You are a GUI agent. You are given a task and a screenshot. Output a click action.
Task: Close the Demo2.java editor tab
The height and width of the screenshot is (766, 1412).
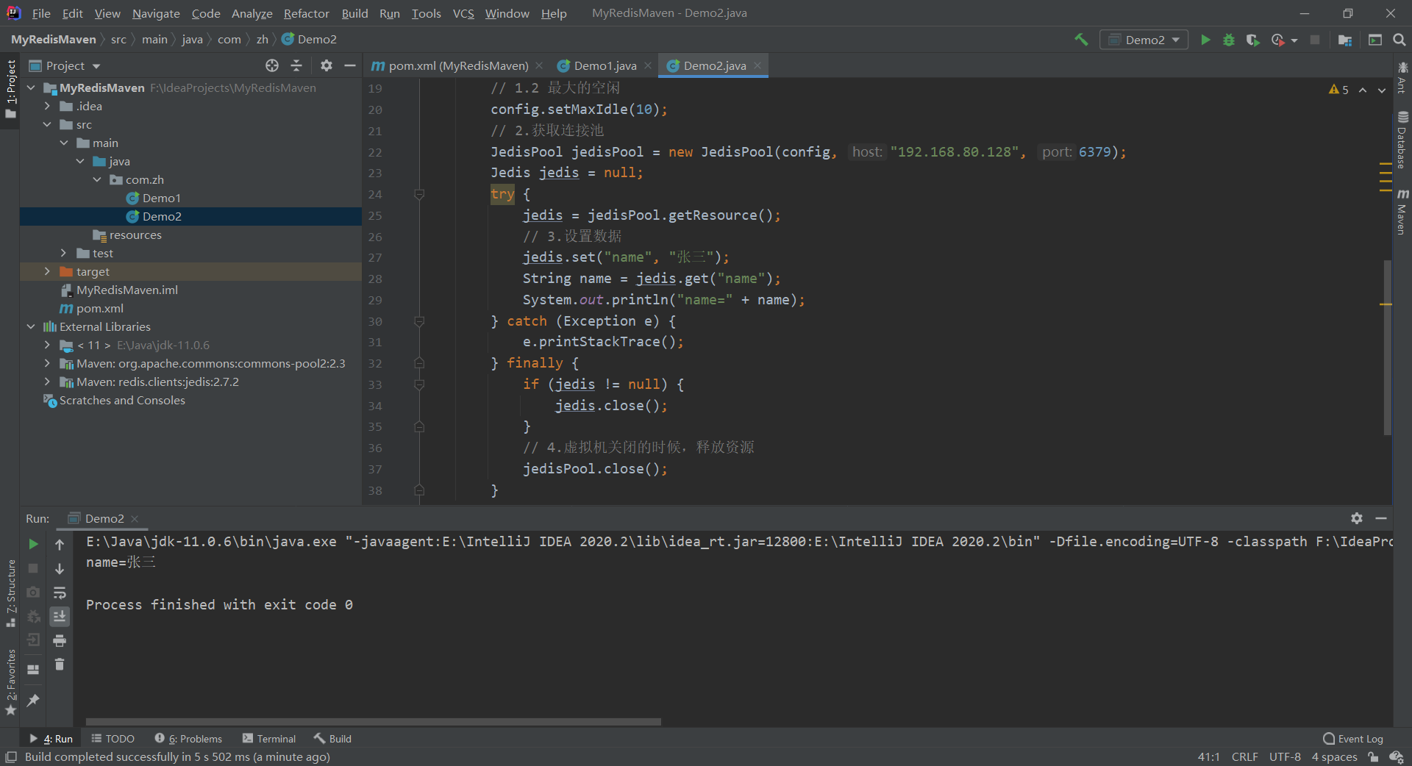pyautogui.click(x=757, y=65)
